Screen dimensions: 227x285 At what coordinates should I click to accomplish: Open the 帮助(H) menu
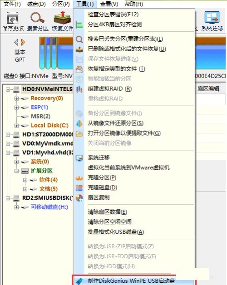point(133,4)
